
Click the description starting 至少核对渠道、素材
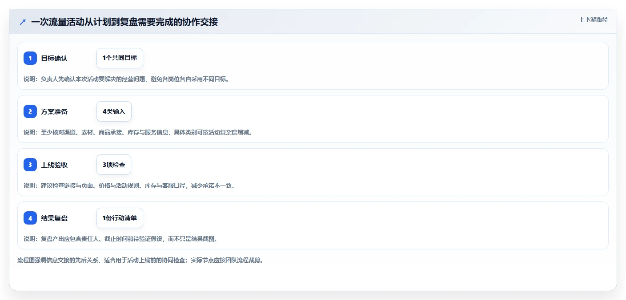pos(138,132)
